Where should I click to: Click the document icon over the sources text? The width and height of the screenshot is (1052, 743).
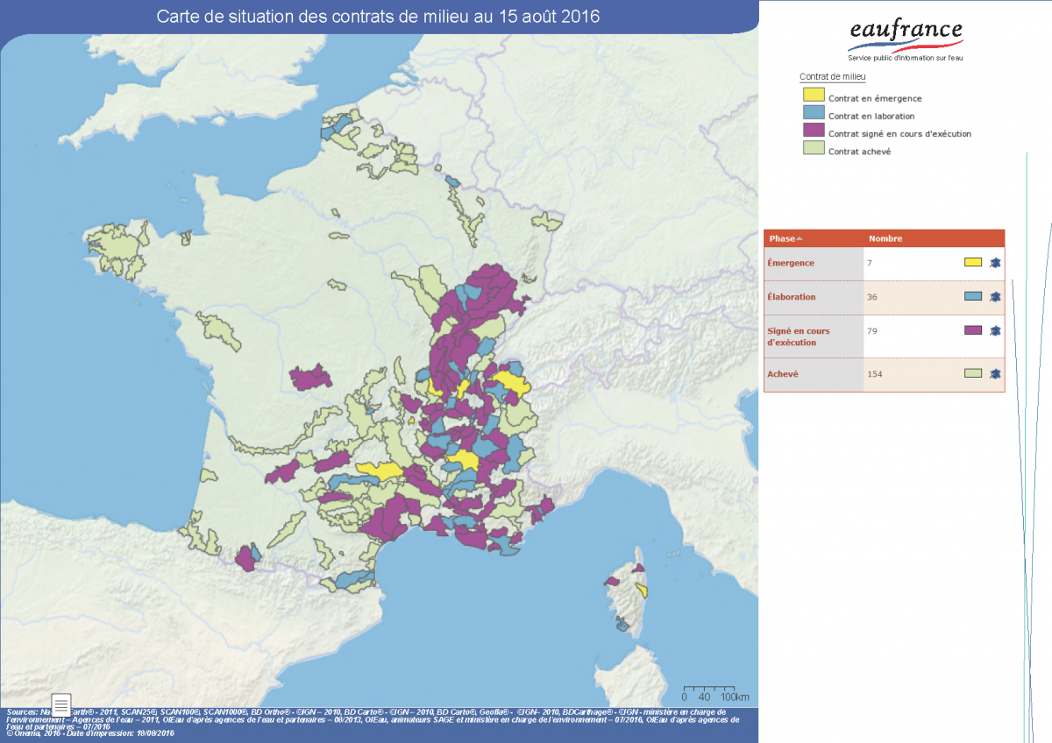click(61, 704)
